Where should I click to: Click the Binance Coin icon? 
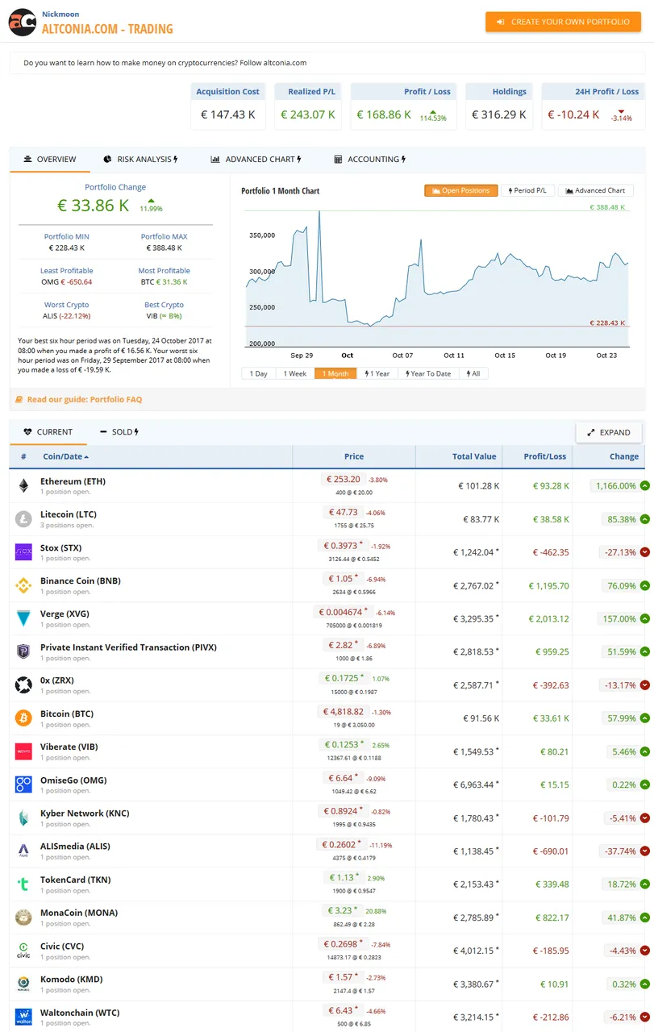tap(23, 585)
